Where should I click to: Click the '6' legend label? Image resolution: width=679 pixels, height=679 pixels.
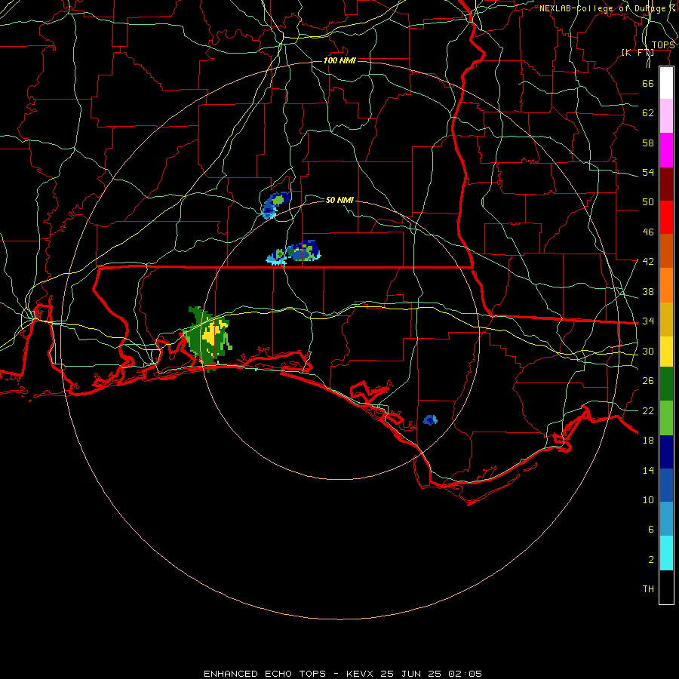tap(651, 530)
